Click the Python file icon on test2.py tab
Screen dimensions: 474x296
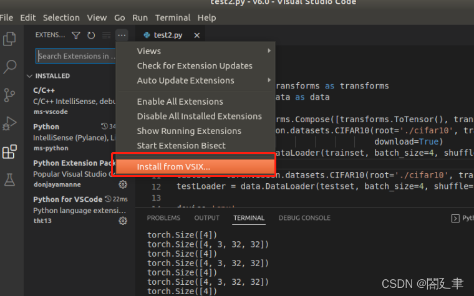[147, 35]
